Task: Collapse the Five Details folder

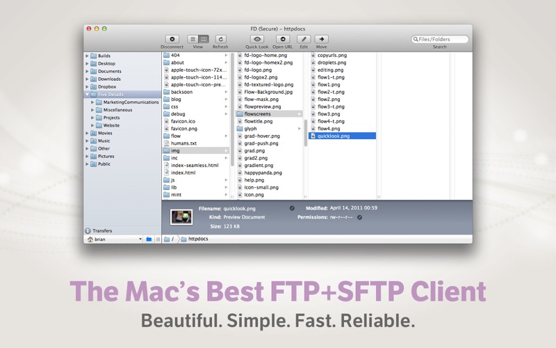Action: coord(87,95)
